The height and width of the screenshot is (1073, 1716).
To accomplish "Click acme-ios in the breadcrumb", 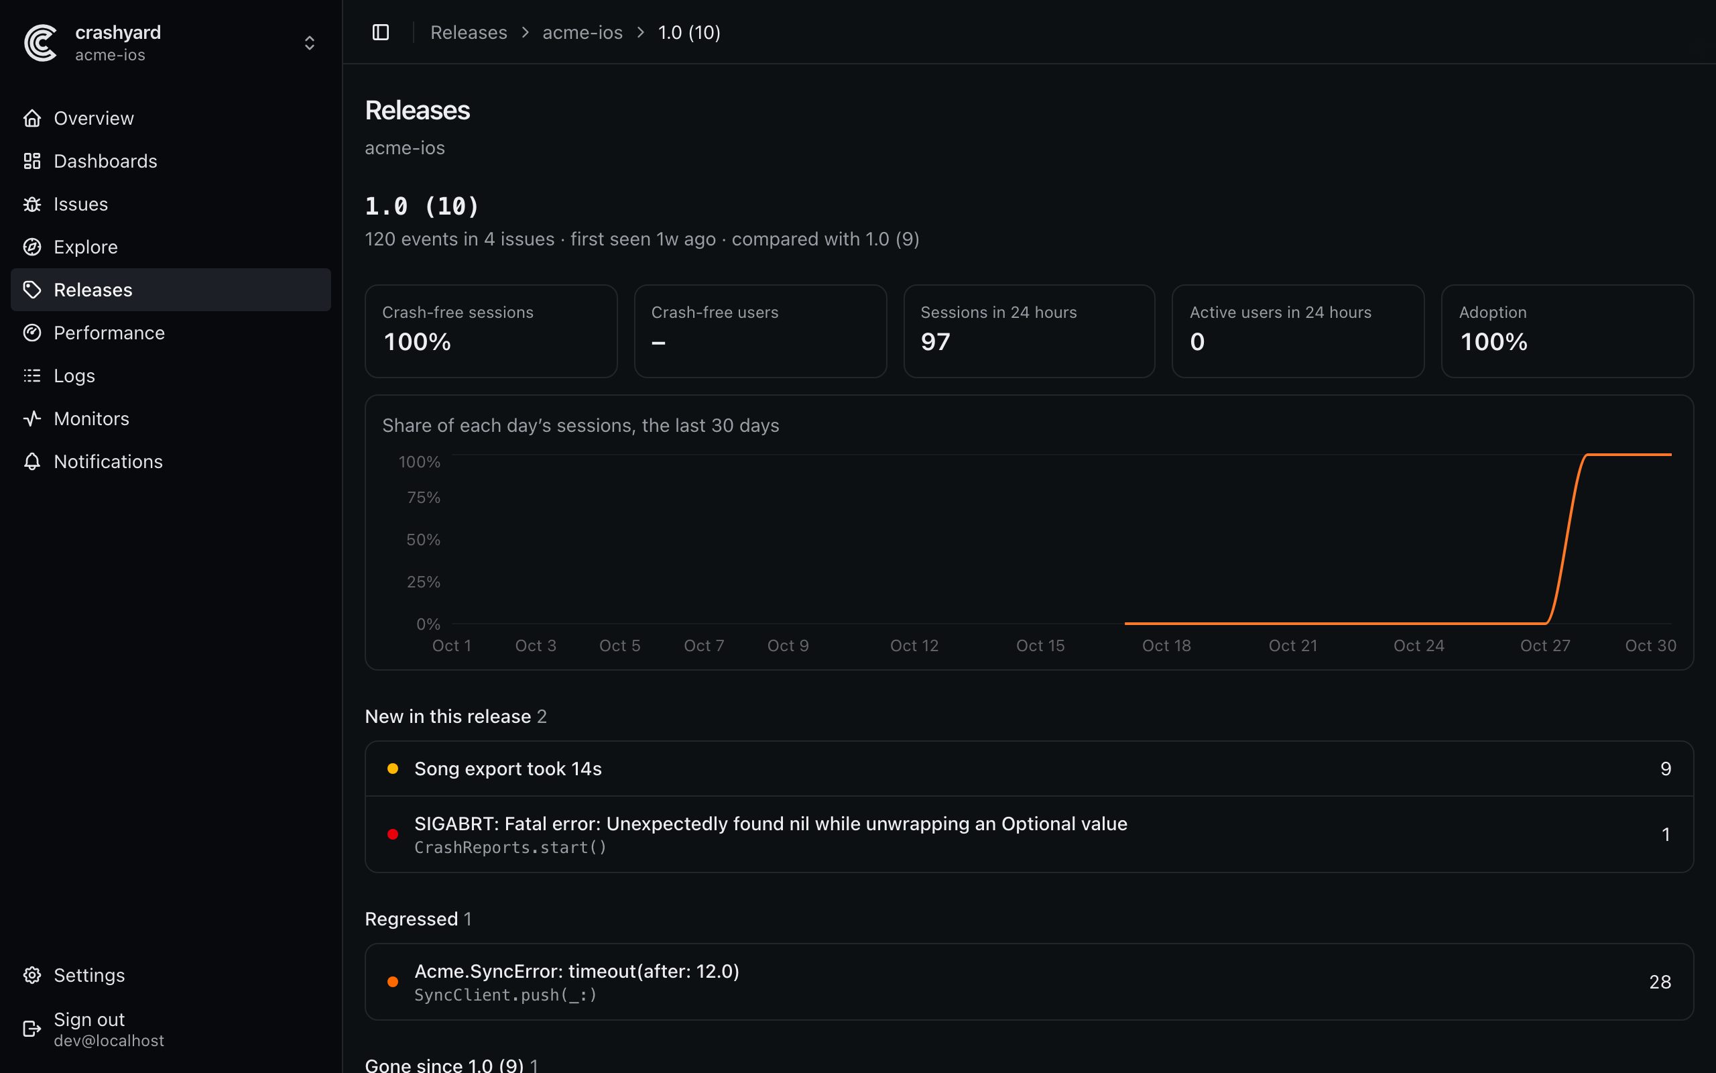I will click(582, 32).
